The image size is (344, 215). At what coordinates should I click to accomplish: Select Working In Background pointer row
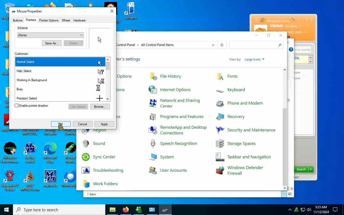[x=60, y=80]
